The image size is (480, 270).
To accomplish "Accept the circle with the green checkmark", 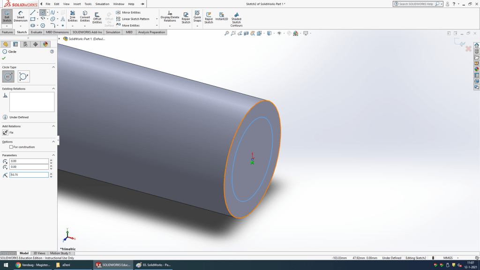I will (x=4, y=58).
